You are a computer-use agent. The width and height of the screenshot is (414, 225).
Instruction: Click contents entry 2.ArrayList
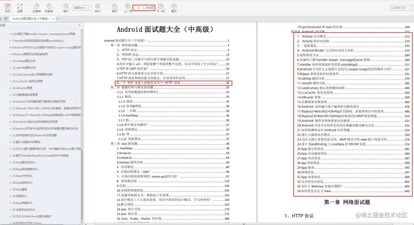click(173, 153)
